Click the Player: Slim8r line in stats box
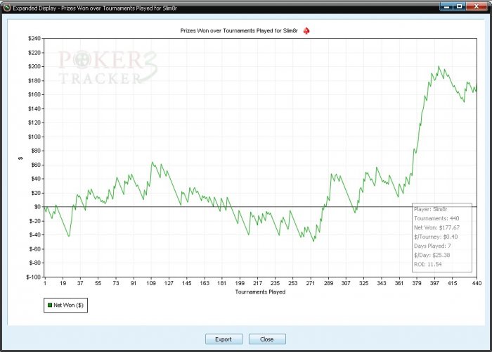Screen dimensions: 492x352 click(x=432, y=209)
